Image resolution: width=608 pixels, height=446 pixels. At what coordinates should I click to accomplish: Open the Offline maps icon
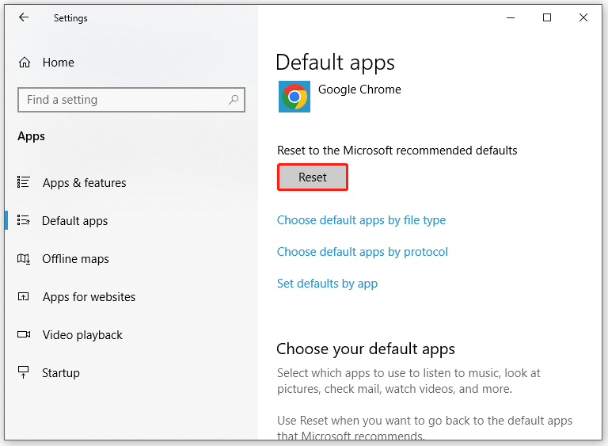(x=24, y=259)
